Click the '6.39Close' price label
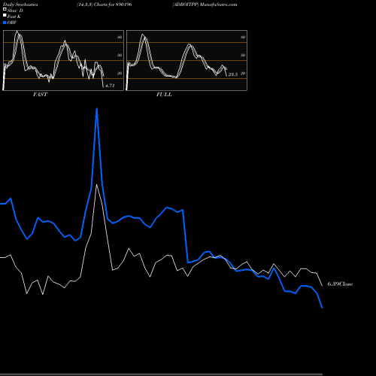Screen dimensions: 376x376 340,284
